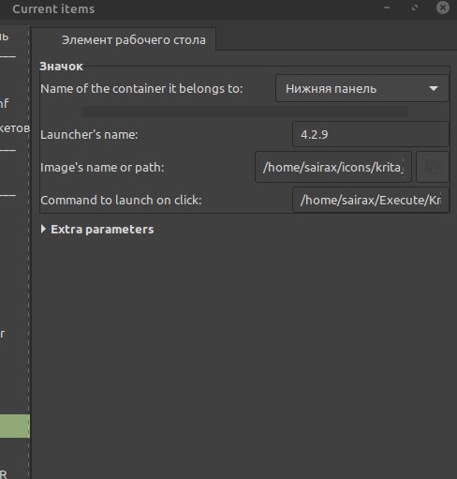
Task: Click the Name of the container it belongs to label
Action: coord(141,89)
